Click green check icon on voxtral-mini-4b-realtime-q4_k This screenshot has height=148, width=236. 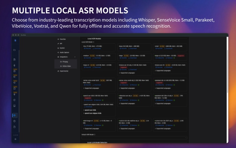(x=138, y=125)
